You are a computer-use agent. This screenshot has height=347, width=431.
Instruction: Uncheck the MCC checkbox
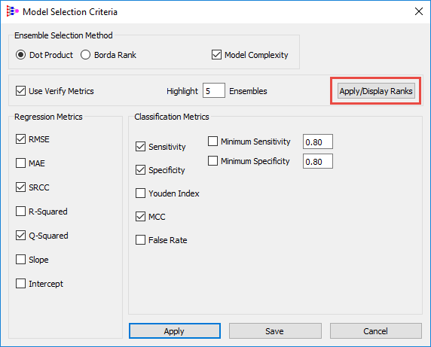[x=140, y=217]
